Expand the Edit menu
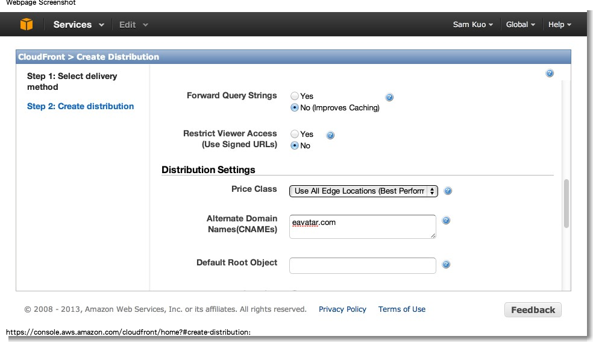Screen dimensions: 593x342 (133, 25)
